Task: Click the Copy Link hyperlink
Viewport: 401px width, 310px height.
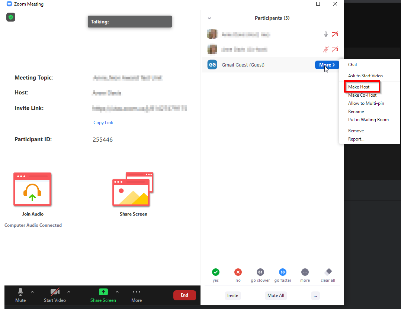Action: (x=103, y=123)
